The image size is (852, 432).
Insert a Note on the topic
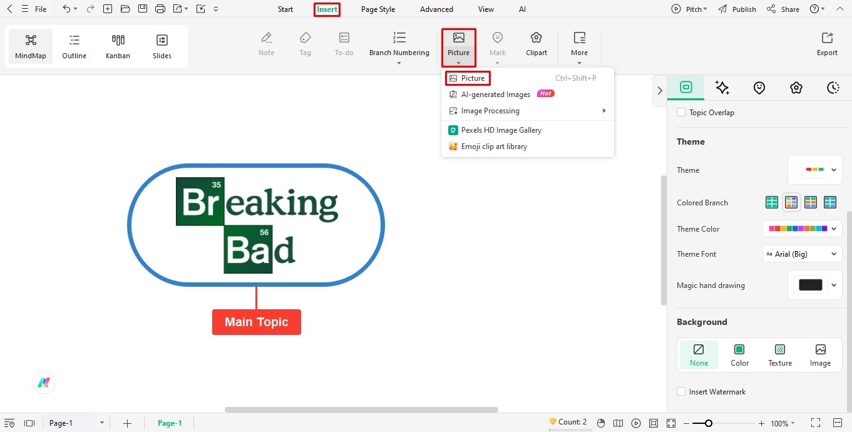pyautogui.click(x=266, y=44)
